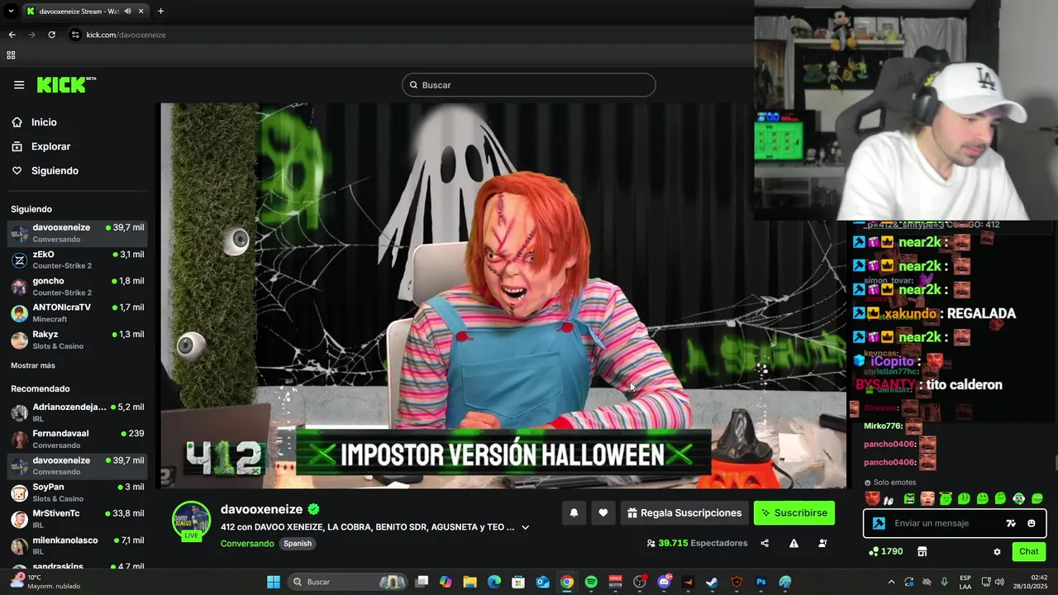Open the browser tab search dropdown
This screenshot has height=595, width=1058.
(11, 12)
